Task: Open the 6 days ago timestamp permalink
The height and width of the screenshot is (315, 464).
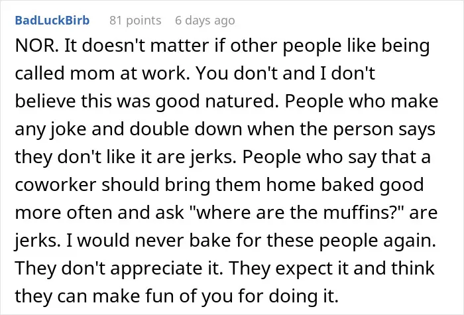Action: pyautogui.click(x=205, y=21)
